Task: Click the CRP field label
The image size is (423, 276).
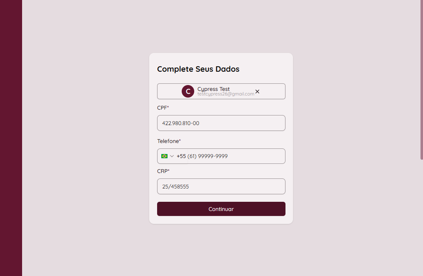Action: [163, 171]
